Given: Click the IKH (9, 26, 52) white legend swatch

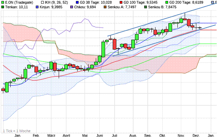Looking at the screenshot, I should pyautogui.click(x=42, y=3).
